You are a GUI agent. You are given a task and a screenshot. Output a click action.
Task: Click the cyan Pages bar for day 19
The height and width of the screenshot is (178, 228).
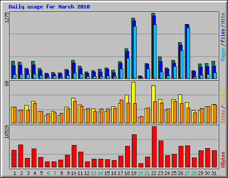click(135, 53)
